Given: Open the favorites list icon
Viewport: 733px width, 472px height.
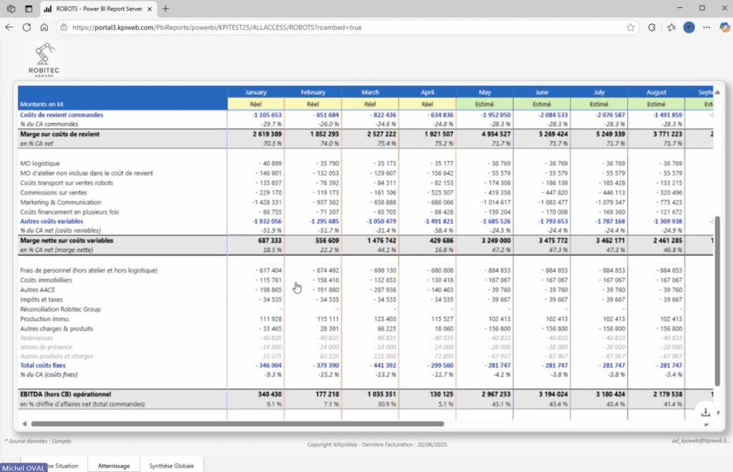Looking at the screenshot, I should coord(671,27).
